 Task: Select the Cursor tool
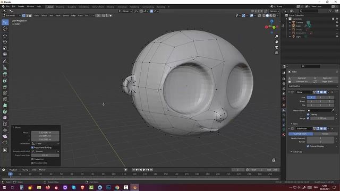tap(5, 29)
